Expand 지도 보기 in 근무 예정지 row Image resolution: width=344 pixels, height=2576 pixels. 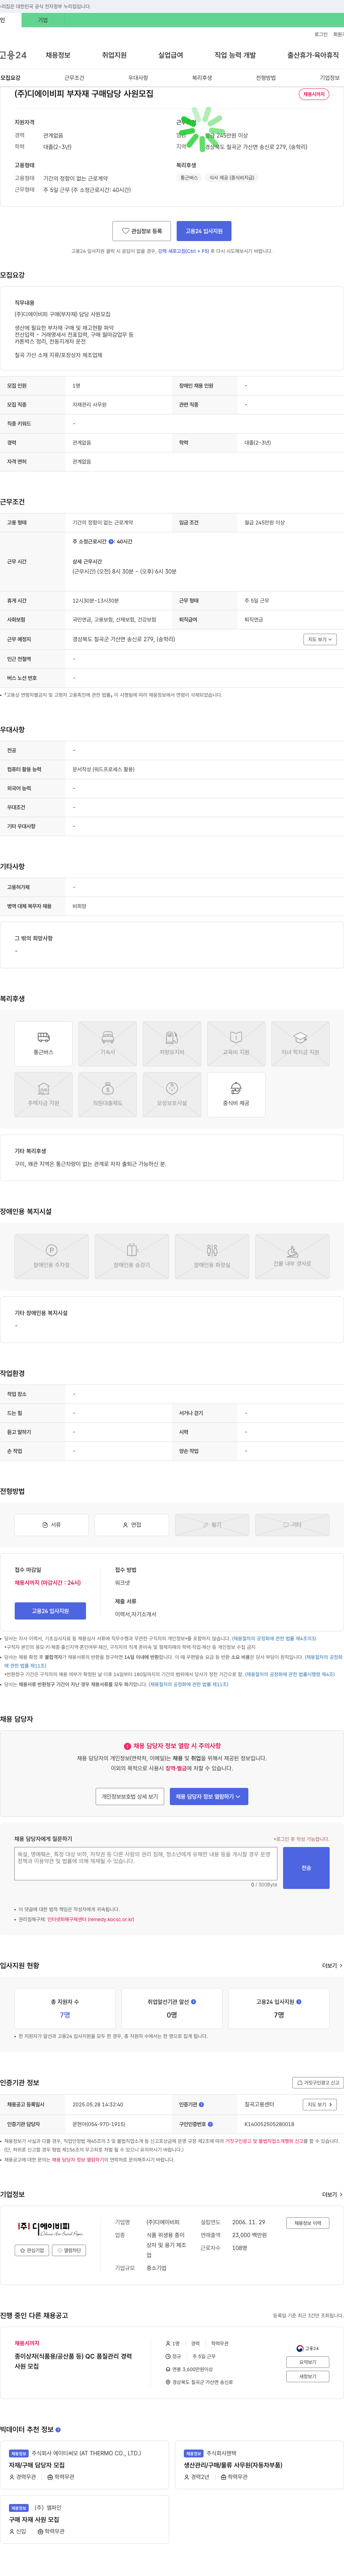(320, 639)
